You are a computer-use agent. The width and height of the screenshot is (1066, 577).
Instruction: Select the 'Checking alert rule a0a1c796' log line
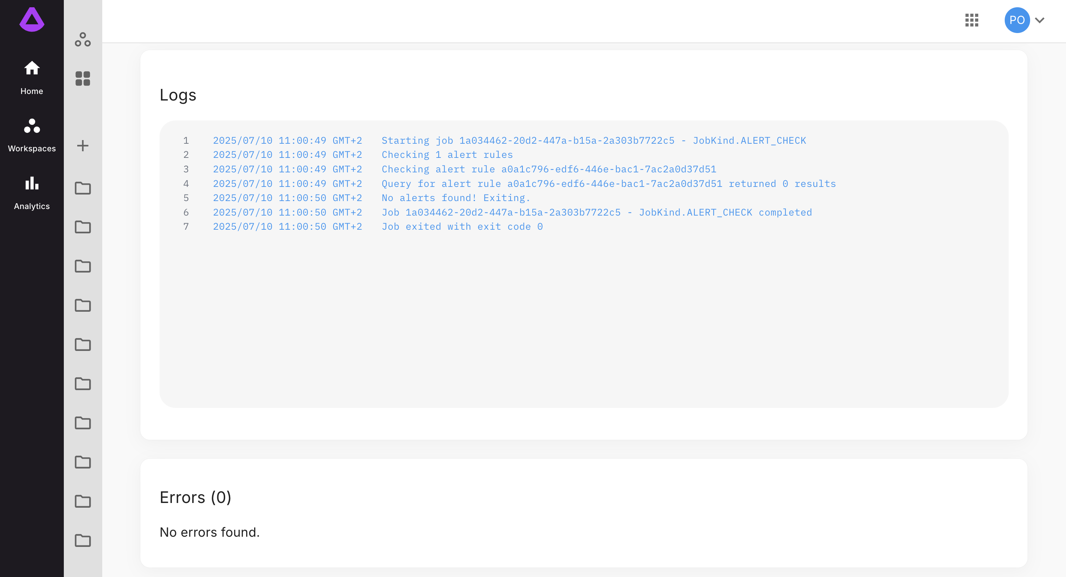pos(549,169)
